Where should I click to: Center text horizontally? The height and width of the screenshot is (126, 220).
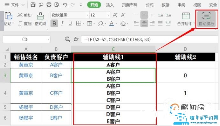[x=144, y=23]
